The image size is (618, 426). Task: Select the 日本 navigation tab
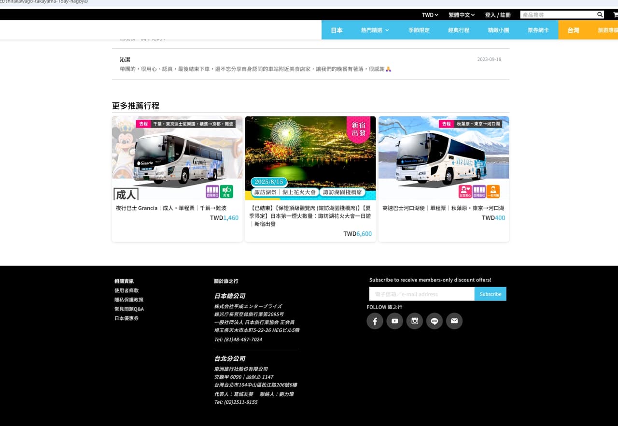pyautogui.click(x=337, y=30)
